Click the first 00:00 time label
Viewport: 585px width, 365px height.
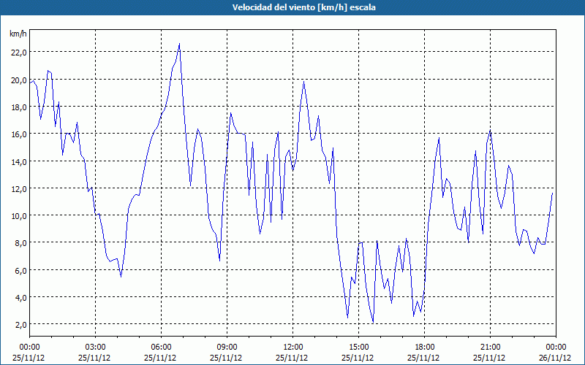(x=29, y=347)
